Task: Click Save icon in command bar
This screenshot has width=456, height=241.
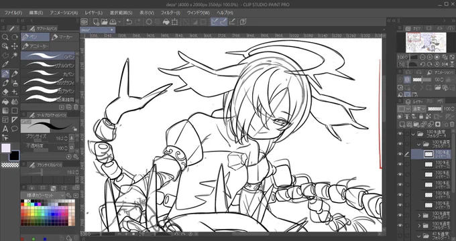Action: pyautogui.click(x=113, y=22)
